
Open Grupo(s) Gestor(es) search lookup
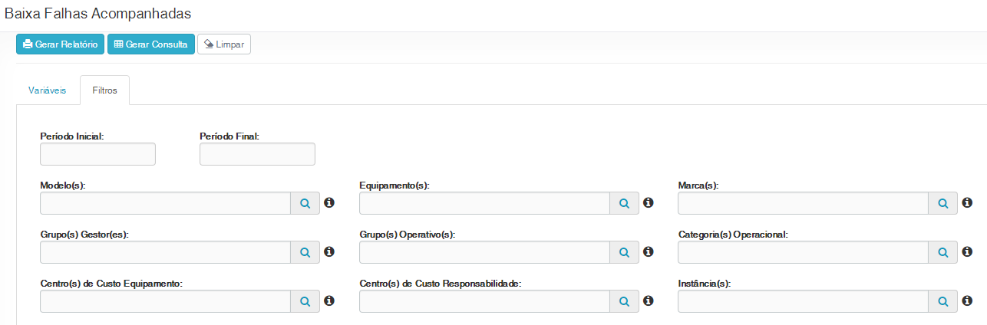point(305,252)
